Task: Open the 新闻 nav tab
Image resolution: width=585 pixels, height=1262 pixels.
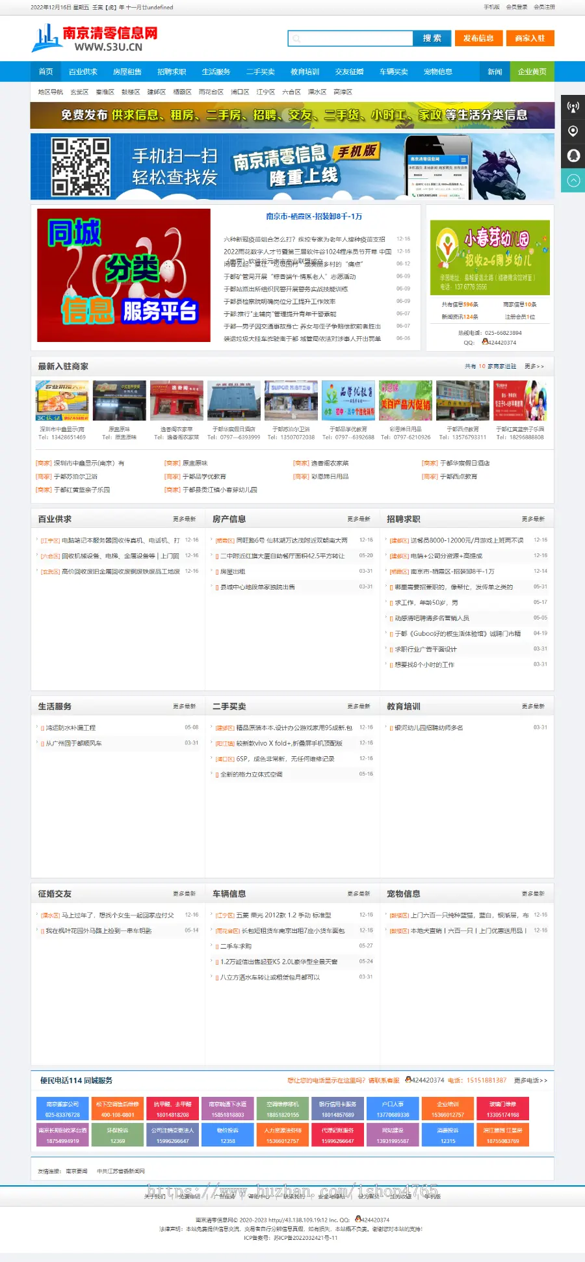Action: click(x=495, y=72)
